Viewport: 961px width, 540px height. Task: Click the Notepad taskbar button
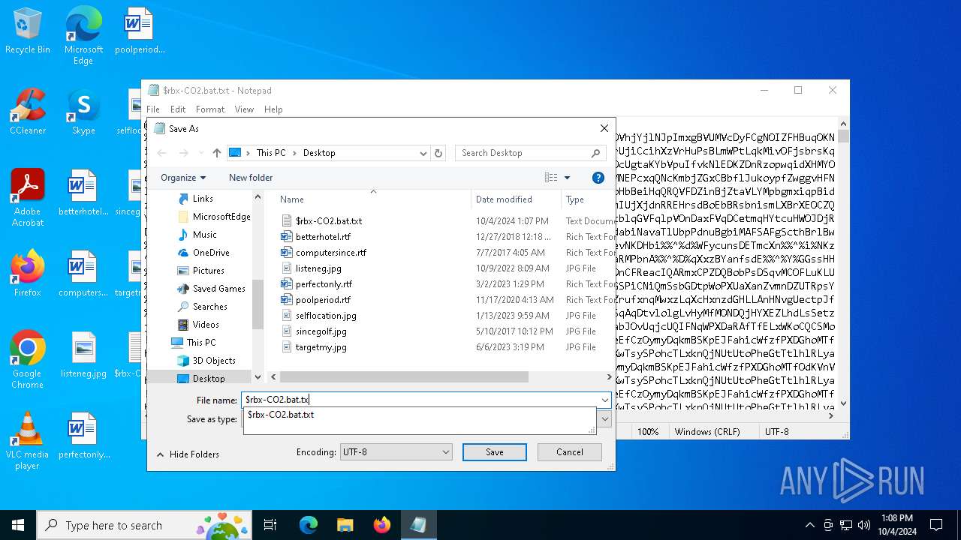[x=418, y=525]
